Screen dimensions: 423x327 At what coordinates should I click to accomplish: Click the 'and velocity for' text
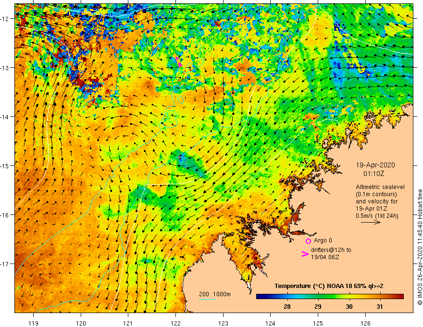coord(376,201)
